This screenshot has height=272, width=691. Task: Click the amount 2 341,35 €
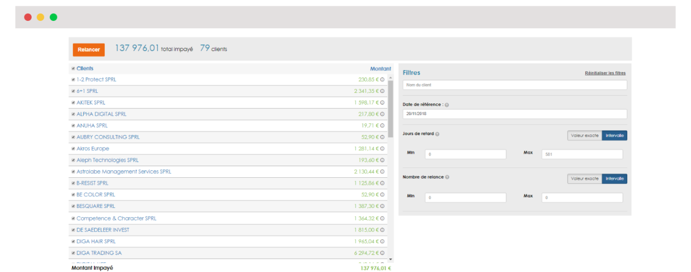367,91
